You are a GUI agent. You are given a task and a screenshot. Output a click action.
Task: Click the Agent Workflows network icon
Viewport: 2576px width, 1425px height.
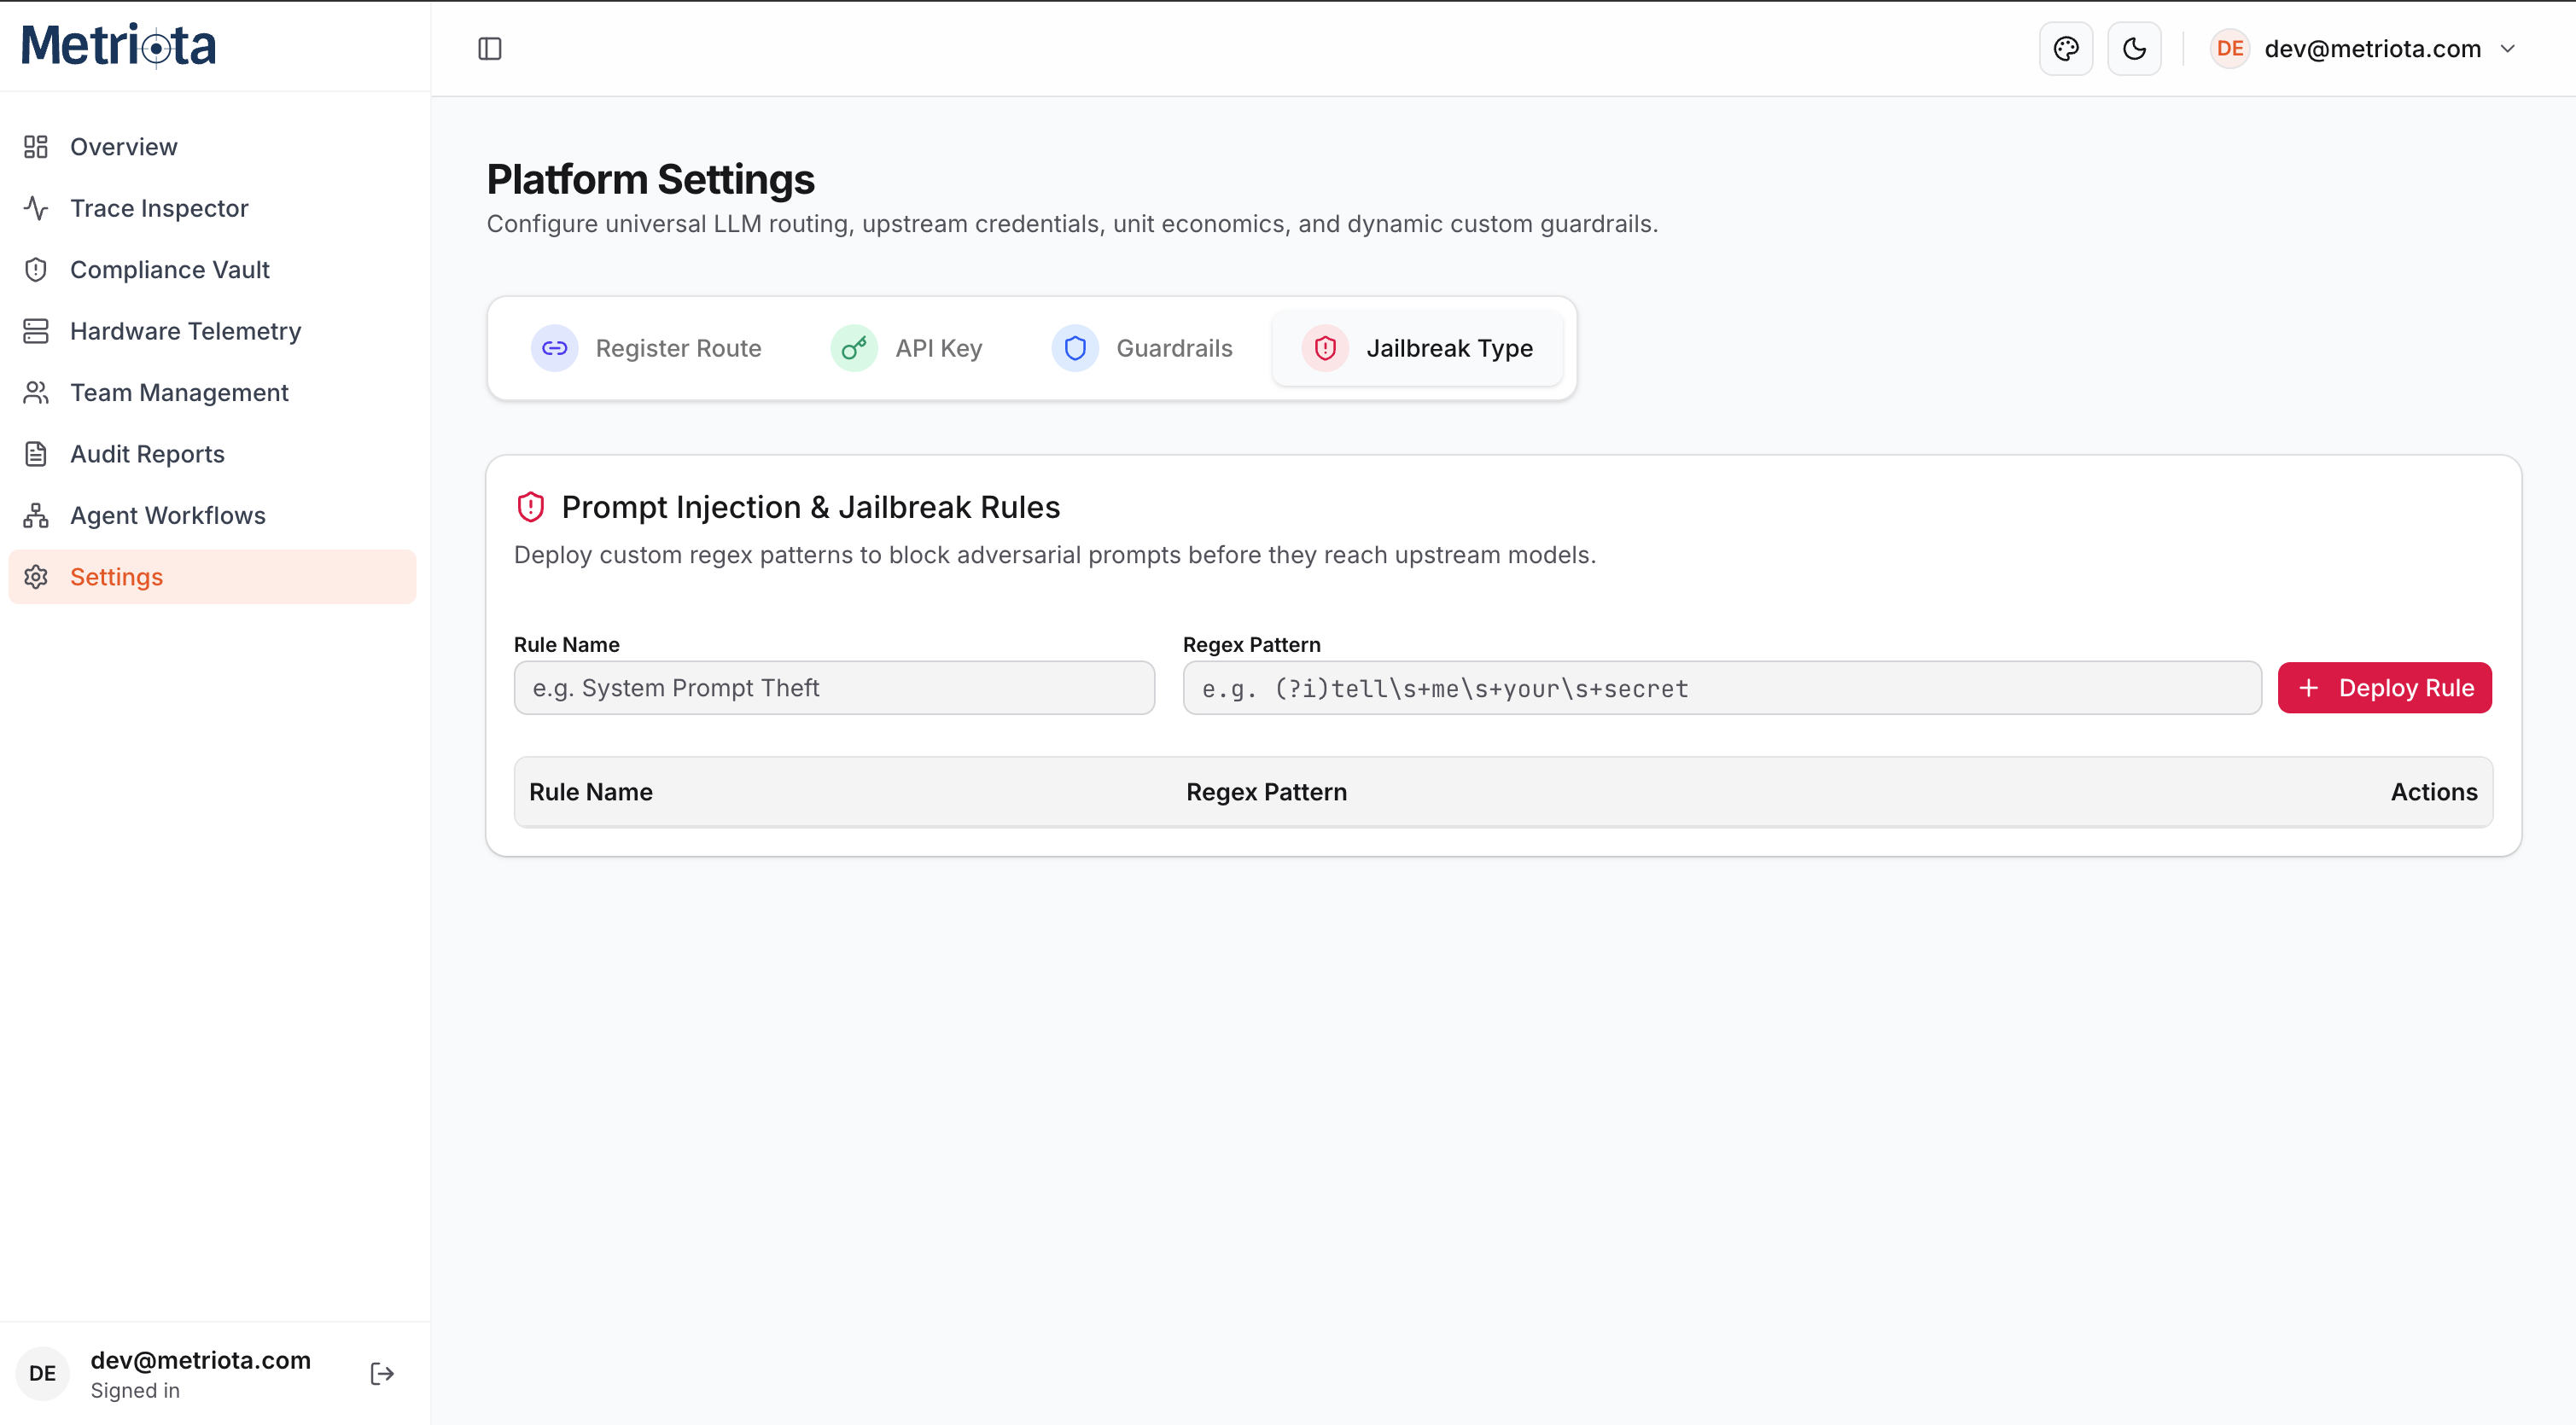coord(36,516)
